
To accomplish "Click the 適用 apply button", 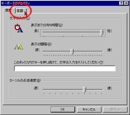I will [115, 109].
